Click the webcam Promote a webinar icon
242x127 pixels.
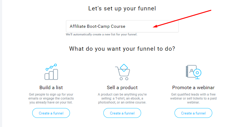tap(193, 72)
